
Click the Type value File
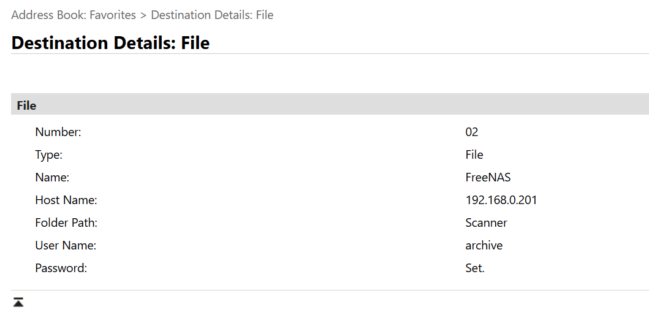pos(474,155)
